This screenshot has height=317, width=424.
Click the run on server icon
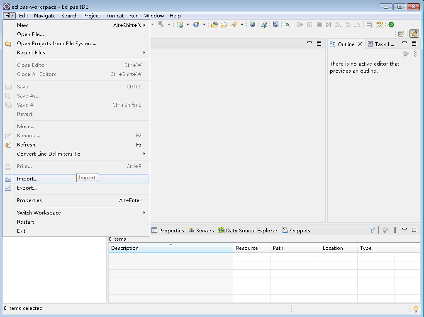(264, 25)
